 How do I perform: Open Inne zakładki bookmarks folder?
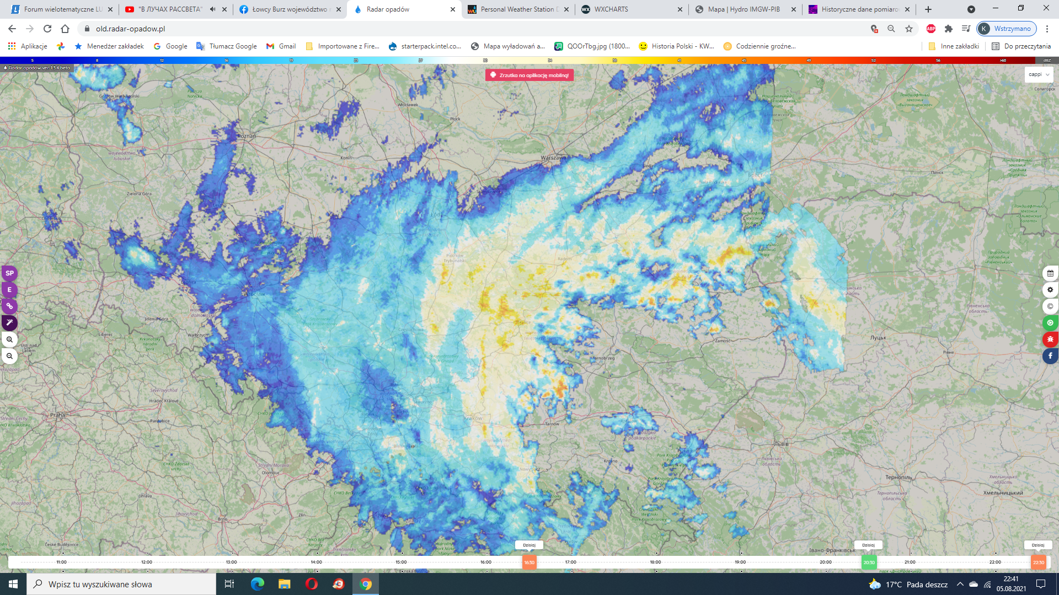(x=954, y=46)
